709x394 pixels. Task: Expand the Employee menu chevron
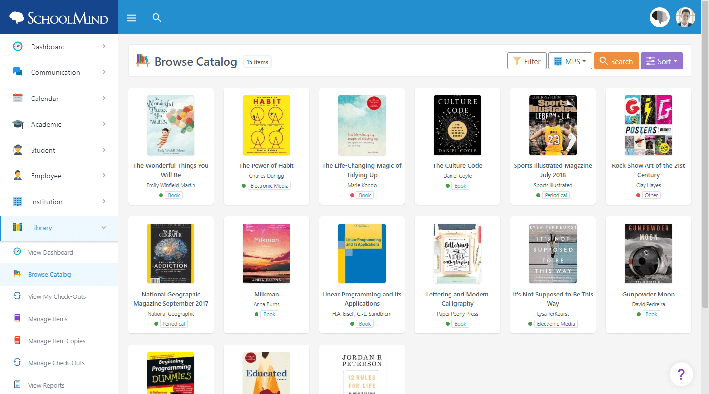point(104,175)
